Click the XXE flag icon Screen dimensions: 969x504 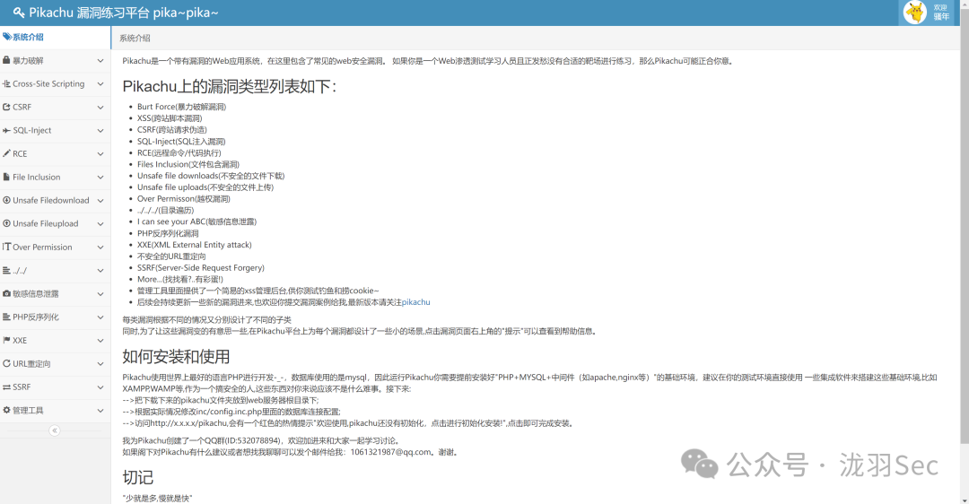[6, 340]
